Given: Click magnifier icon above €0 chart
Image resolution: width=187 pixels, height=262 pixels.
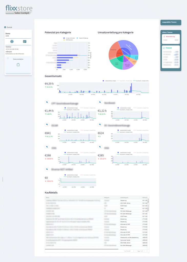Looking at the screenshot, I should coord(47,169).
